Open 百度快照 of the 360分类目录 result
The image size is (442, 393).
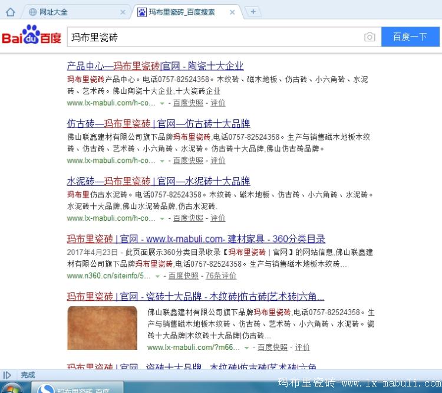point(183,276)
